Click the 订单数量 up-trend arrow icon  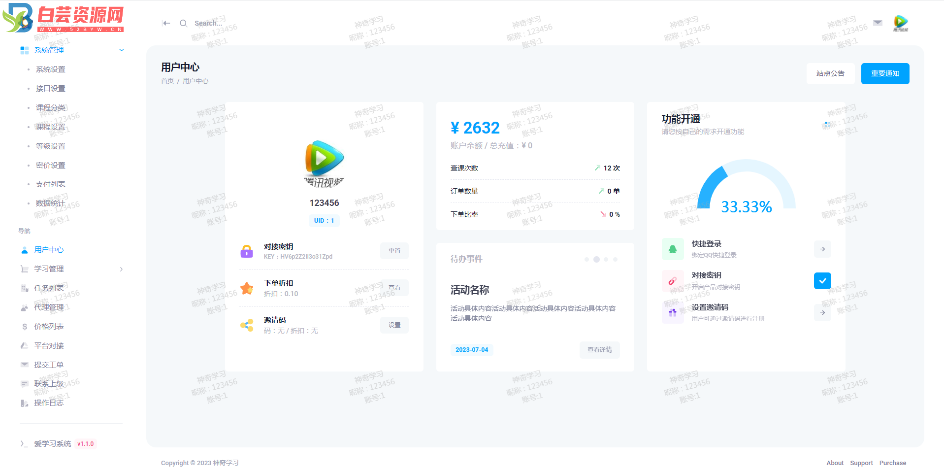click(x=601, y=191)
